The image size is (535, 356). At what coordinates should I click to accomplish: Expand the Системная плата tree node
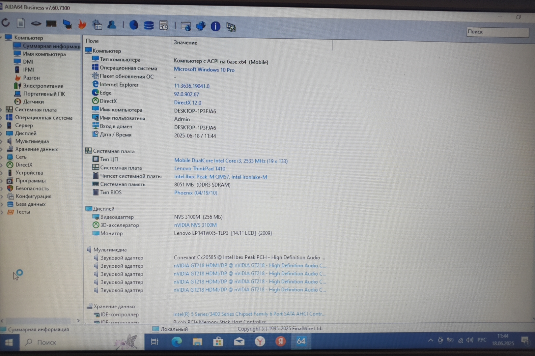point(2,109)
